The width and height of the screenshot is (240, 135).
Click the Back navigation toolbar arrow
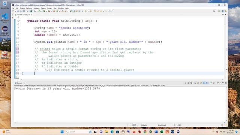click(x=101, y=11)
